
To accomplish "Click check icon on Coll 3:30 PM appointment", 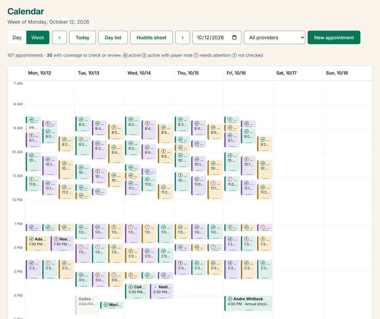I will (131, 287).
